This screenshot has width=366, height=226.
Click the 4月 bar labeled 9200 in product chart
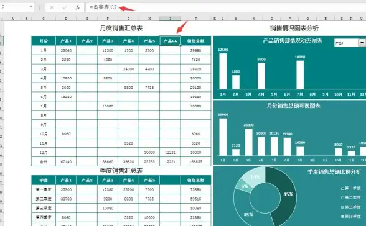[x=261, y=76]
